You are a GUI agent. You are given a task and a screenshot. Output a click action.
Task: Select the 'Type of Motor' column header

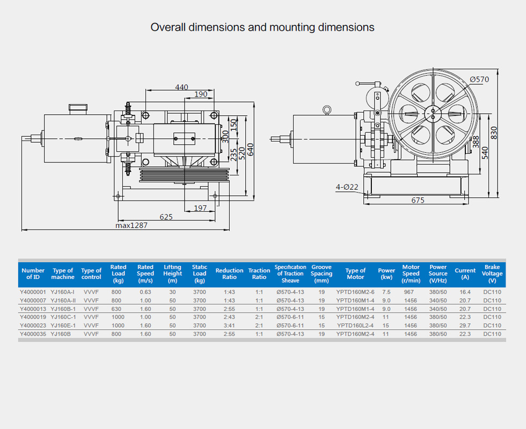355,273
